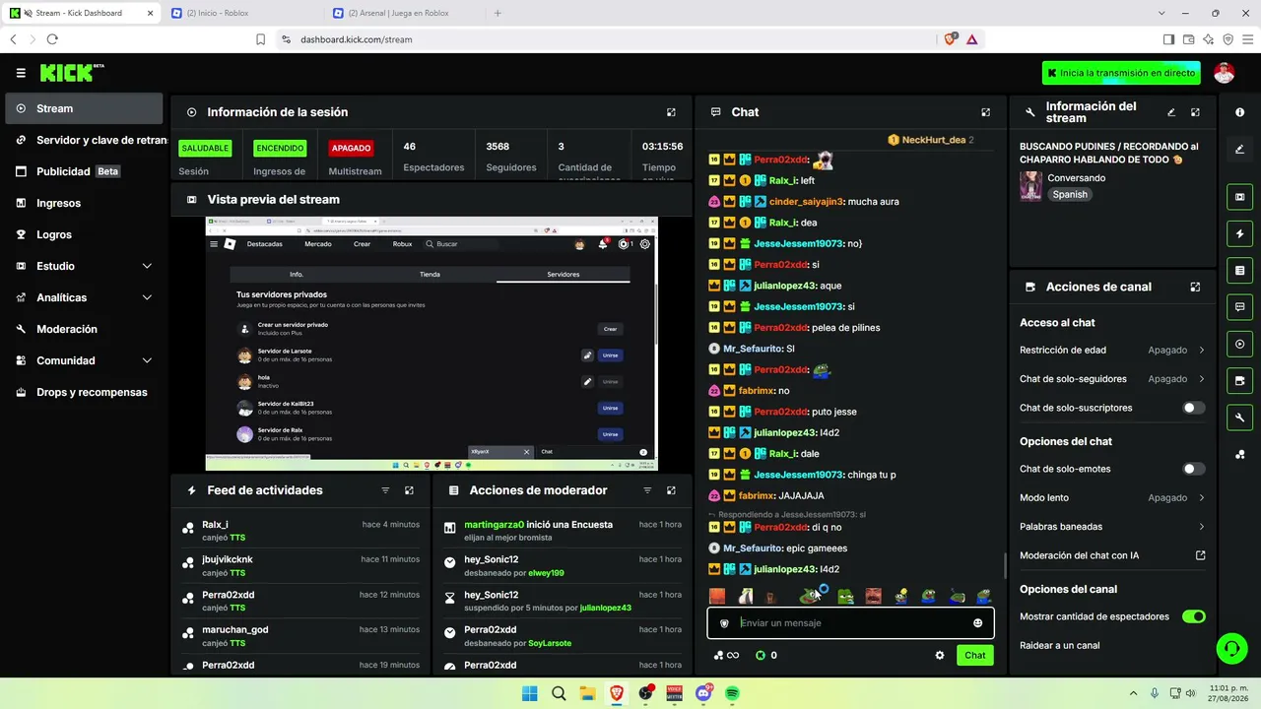The width and height of the screenshot is (1261, 709).
Task: Reload the page in the browser
Action: tap(52, 39)
